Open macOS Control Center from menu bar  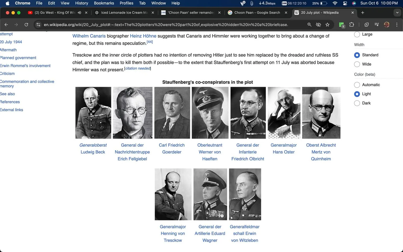(x=345, y=3)
